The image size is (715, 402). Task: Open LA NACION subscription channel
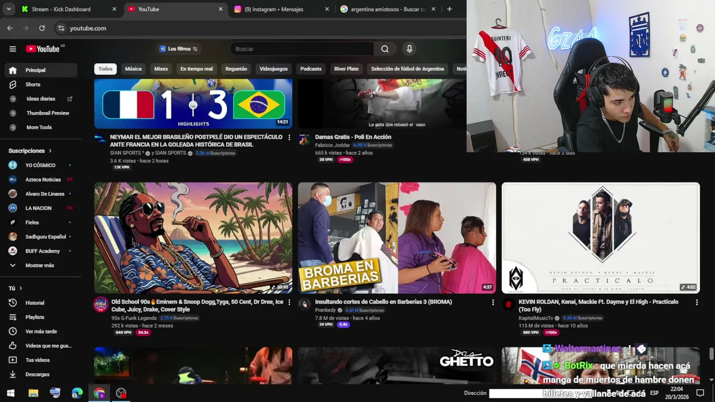point(41,208)
